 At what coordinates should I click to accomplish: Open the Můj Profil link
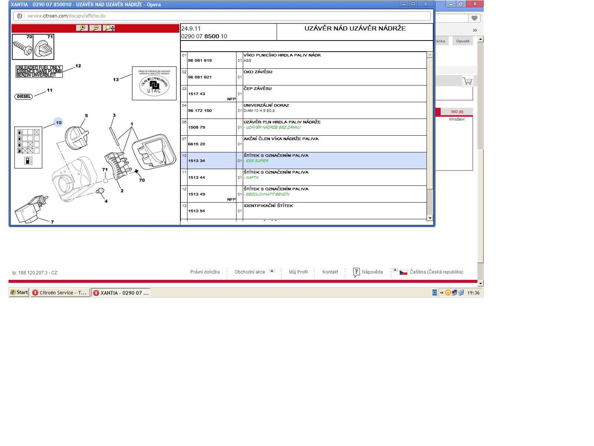[x=298, y=272]
